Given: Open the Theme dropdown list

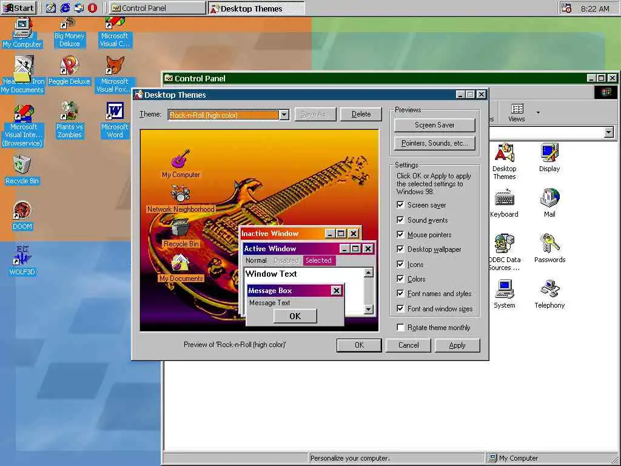Looking at the screenshot, I should (x=284, y=115).
